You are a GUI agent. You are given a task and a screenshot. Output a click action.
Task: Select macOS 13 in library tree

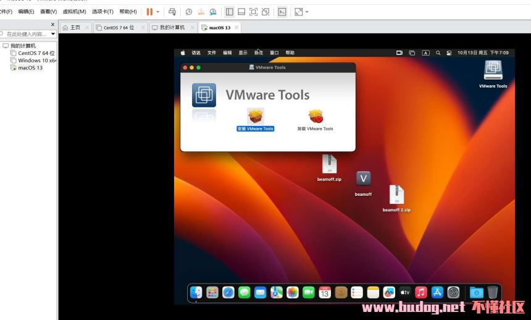click(30, 68)
